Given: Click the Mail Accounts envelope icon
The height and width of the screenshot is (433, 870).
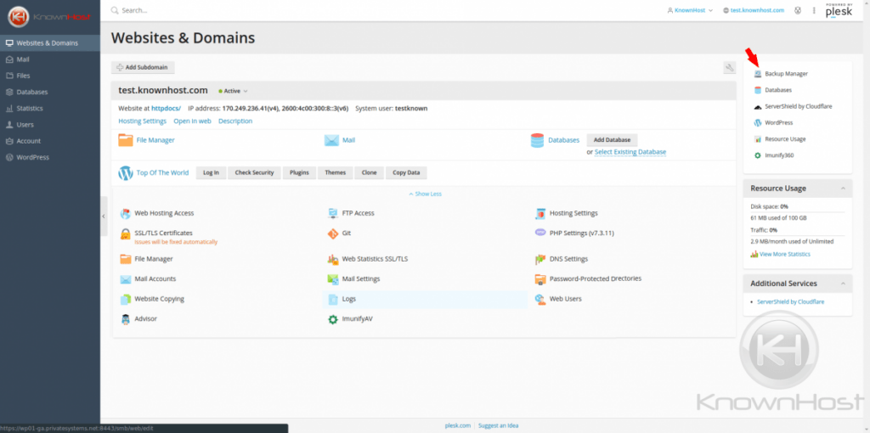Looking at the screenshot, I should (x=126, y=278).
